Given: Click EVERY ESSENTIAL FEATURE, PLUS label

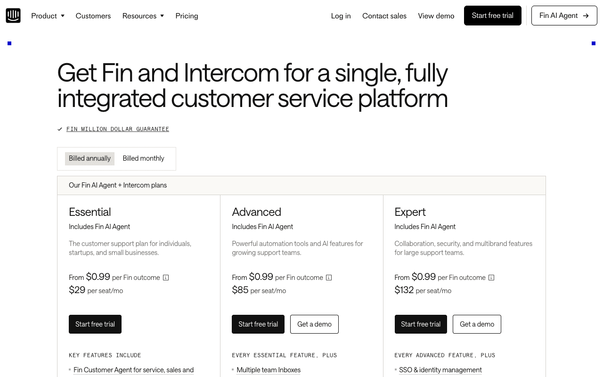Looking at the screenshot, I should [285, 355].
